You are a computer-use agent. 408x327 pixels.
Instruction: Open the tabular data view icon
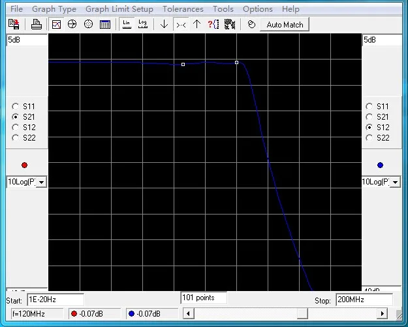(x=105, y=24)
